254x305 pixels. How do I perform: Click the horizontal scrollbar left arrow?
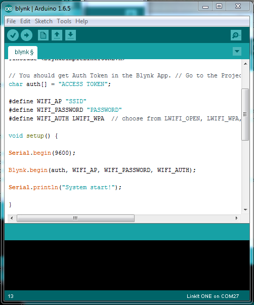[x=12, y=218]
